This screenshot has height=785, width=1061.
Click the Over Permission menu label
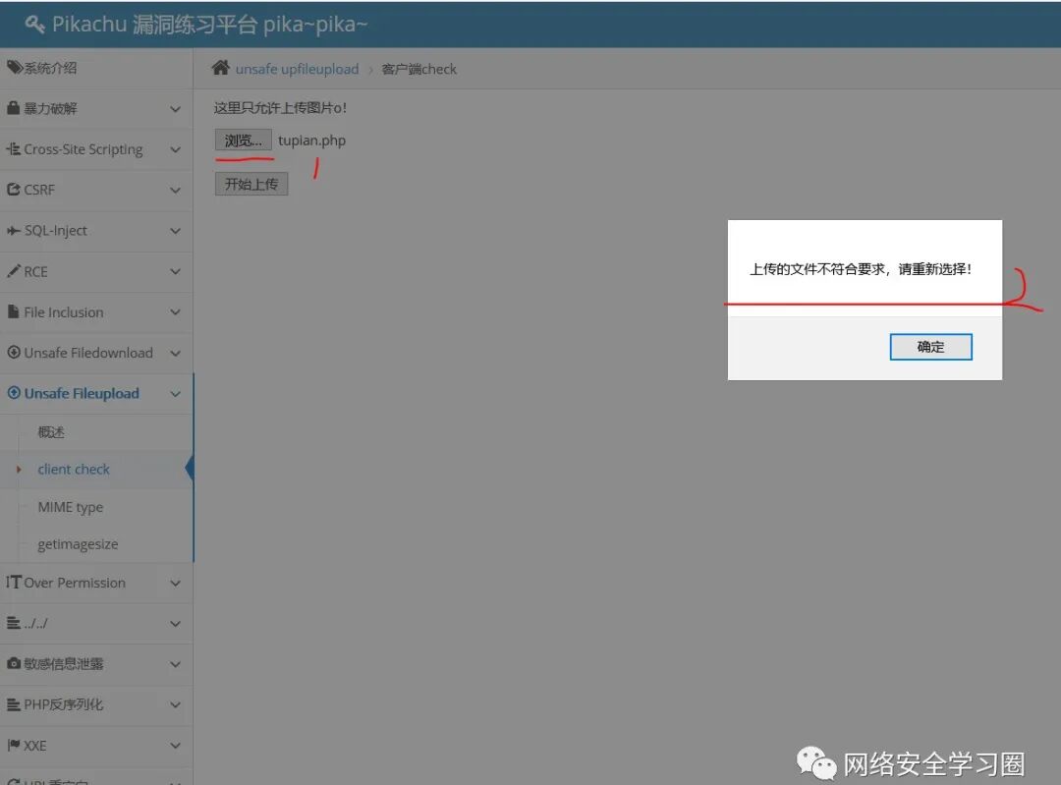tap(75, 583)
